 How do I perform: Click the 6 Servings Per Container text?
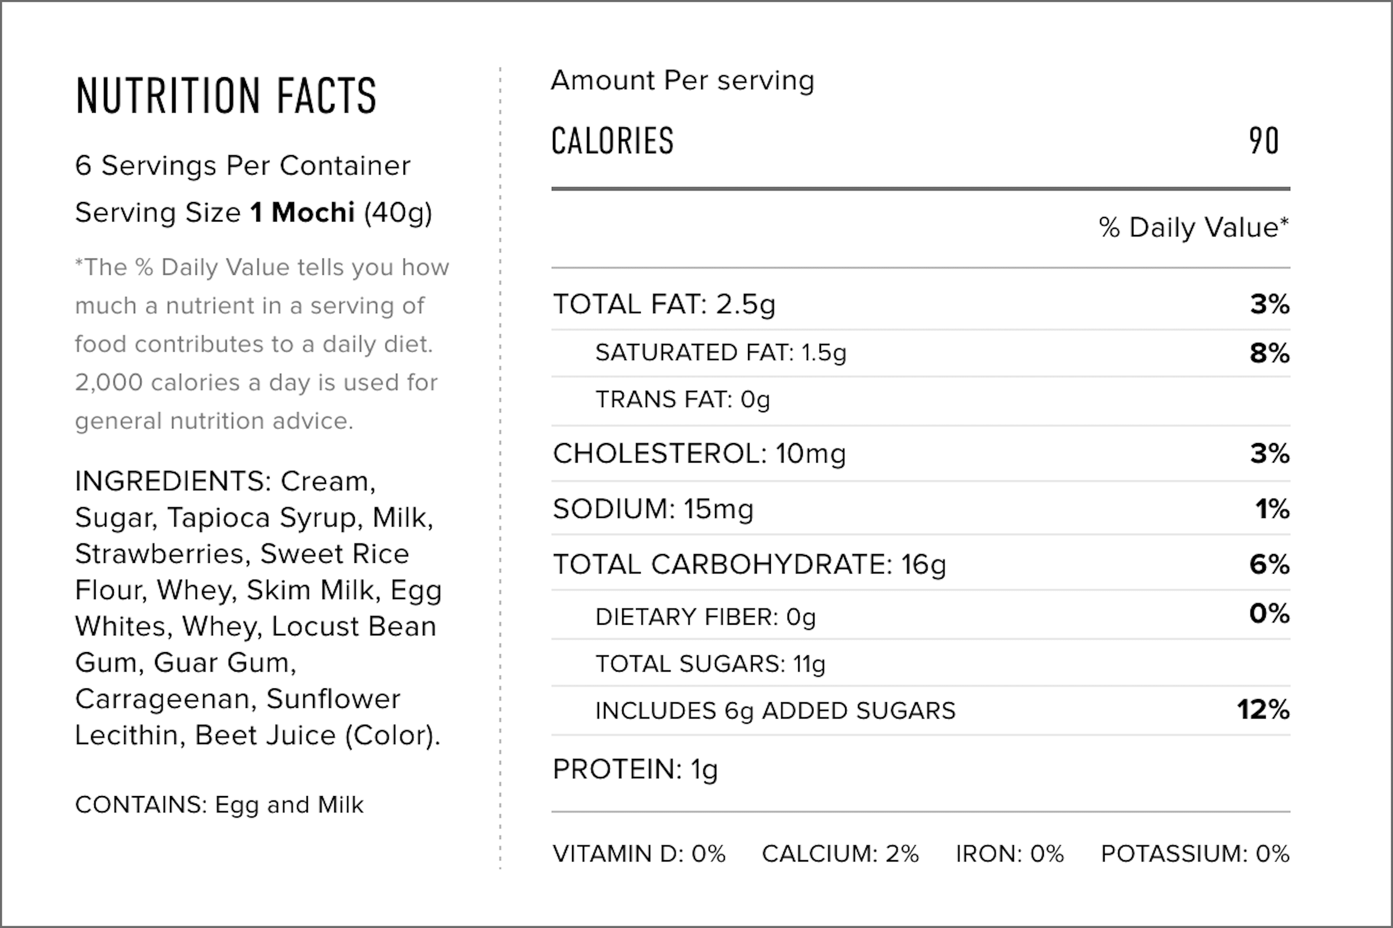[242, 166]
